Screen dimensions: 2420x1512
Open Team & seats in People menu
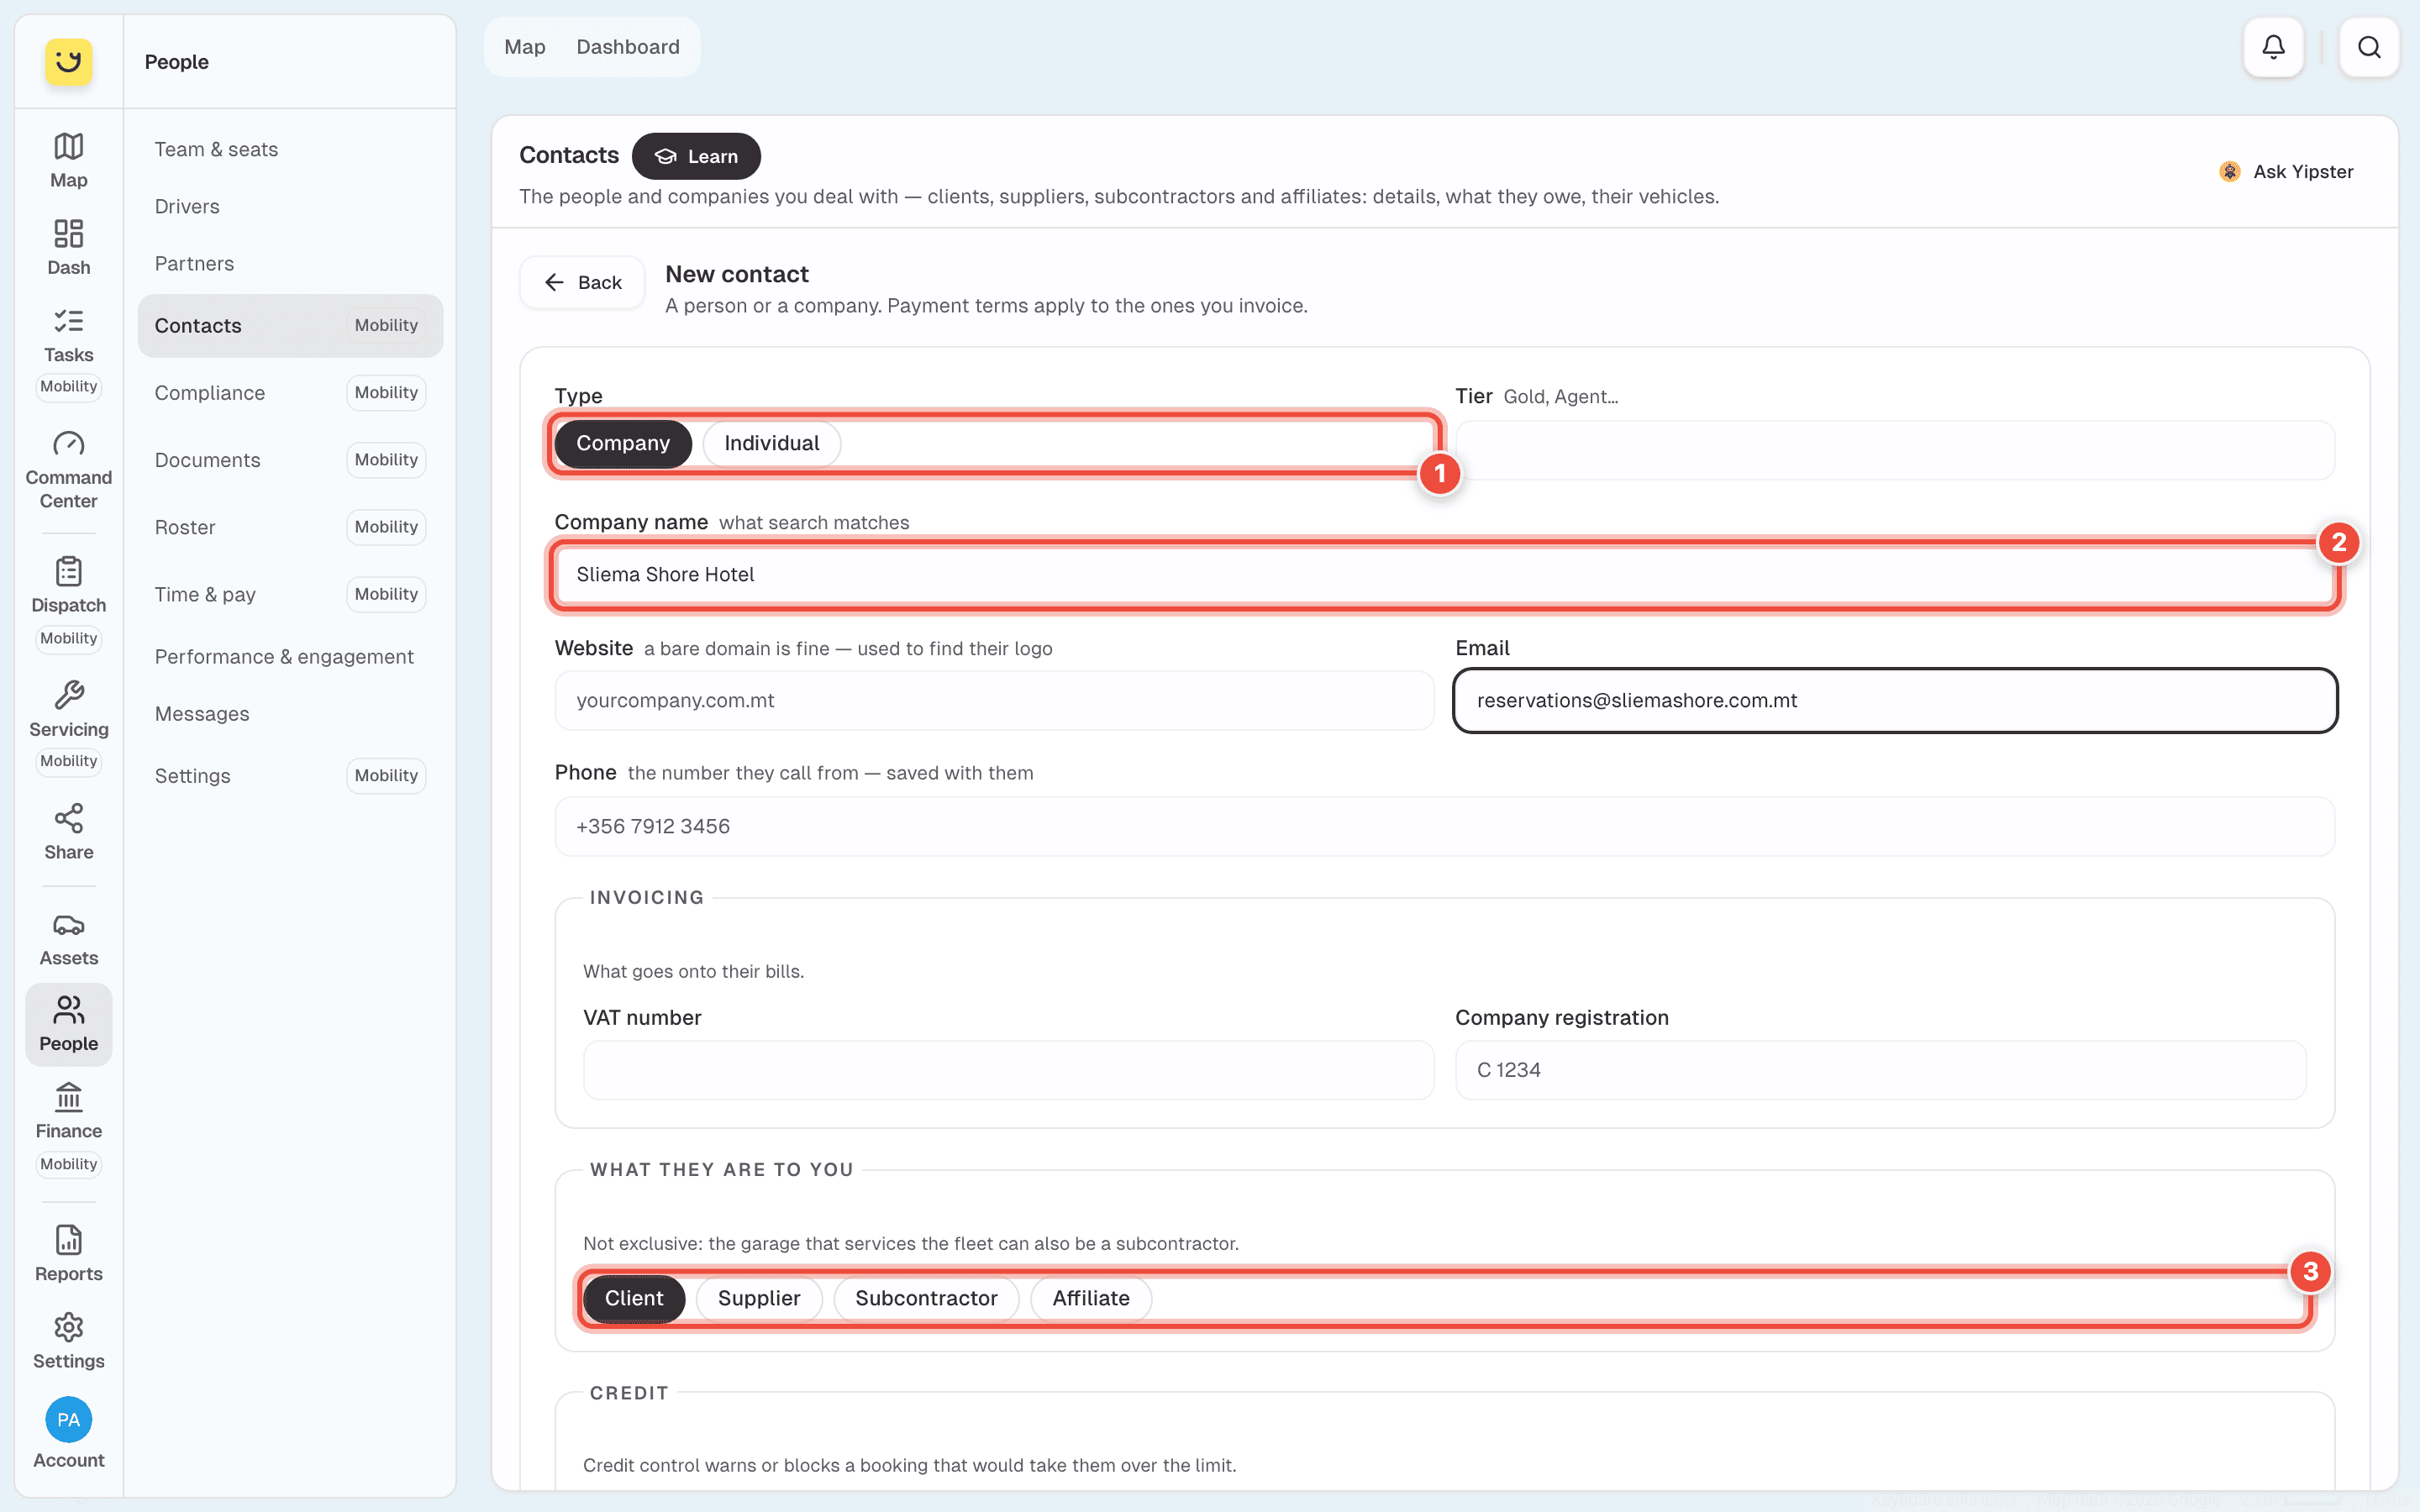coord(290,149)
